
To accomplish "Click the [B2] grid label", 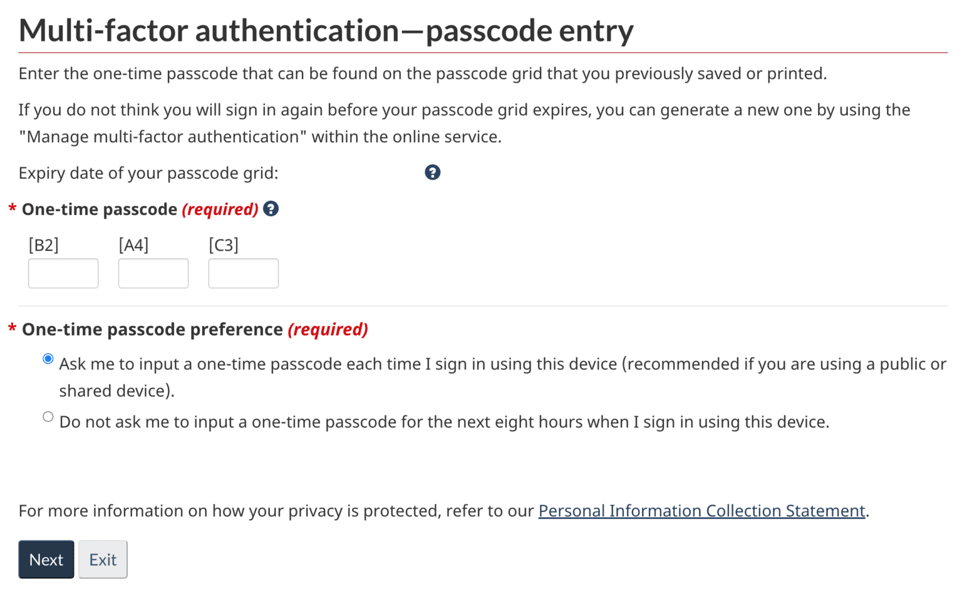I will pos(43,245).
